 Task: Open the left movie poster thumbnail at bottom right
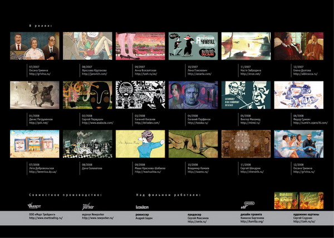286,201
